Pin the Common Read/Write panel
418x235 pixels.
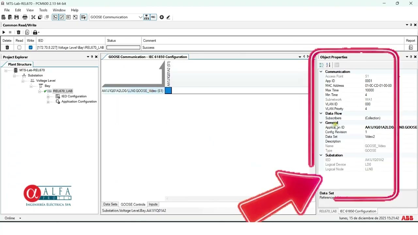411,25
